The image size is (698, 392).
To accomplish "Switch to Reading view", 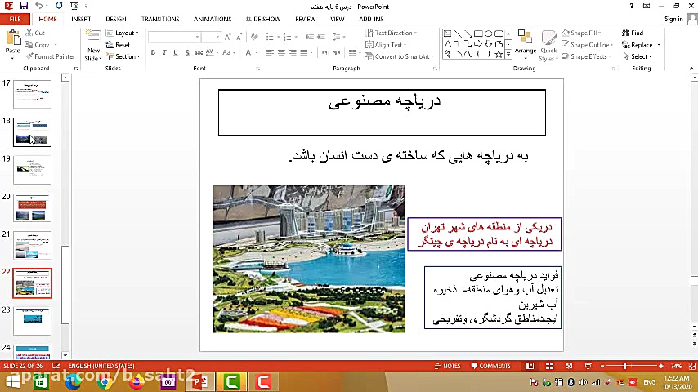I will pos(569,366).
